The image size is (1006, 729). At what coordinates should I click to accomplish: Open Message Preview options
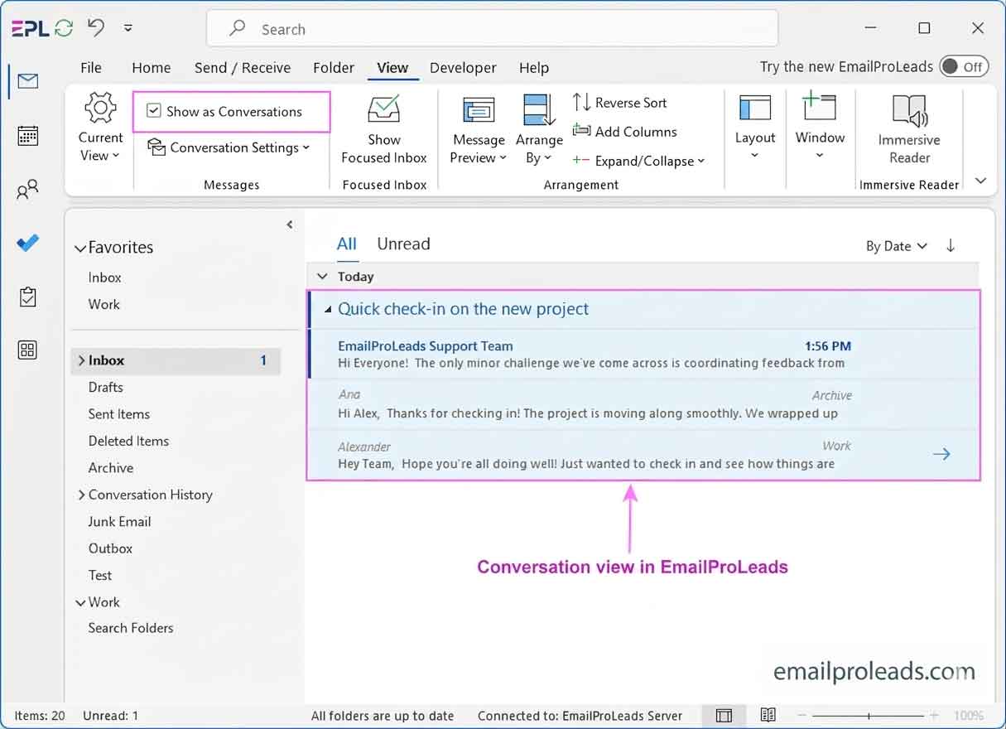pyautogui.click(x=479, y=130)
